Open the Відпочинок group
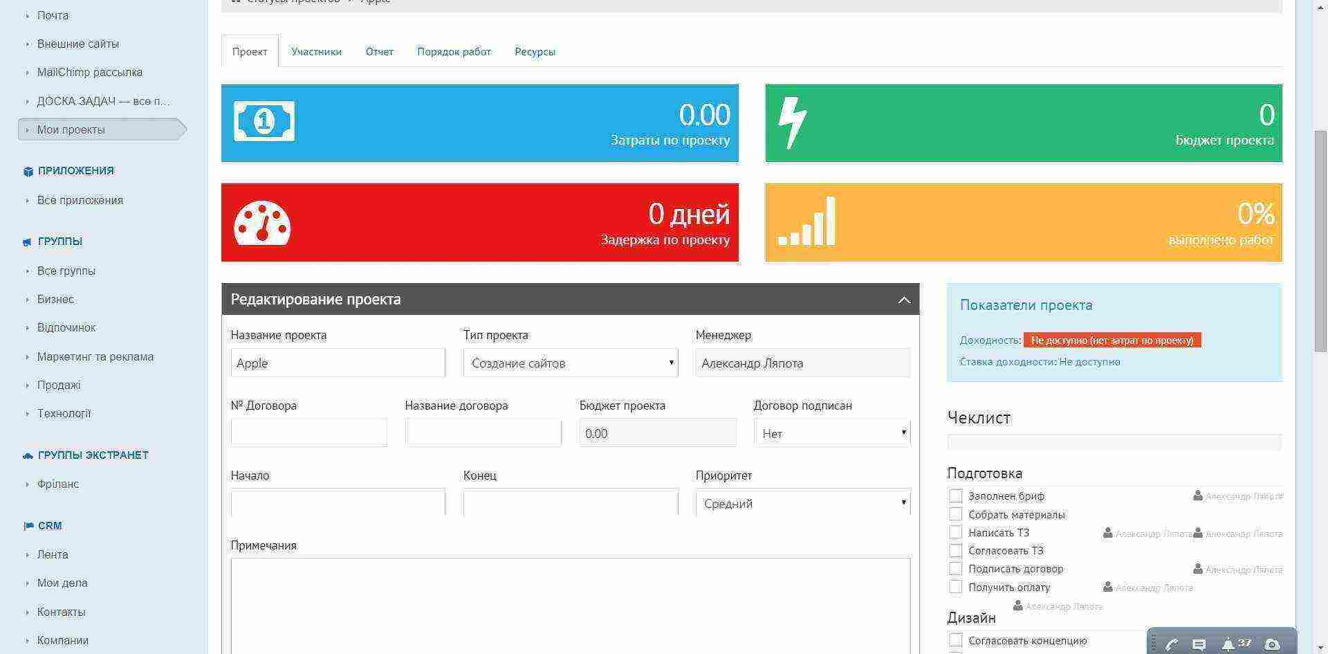The image size is (1328, 654). click(x=66, y=327)
